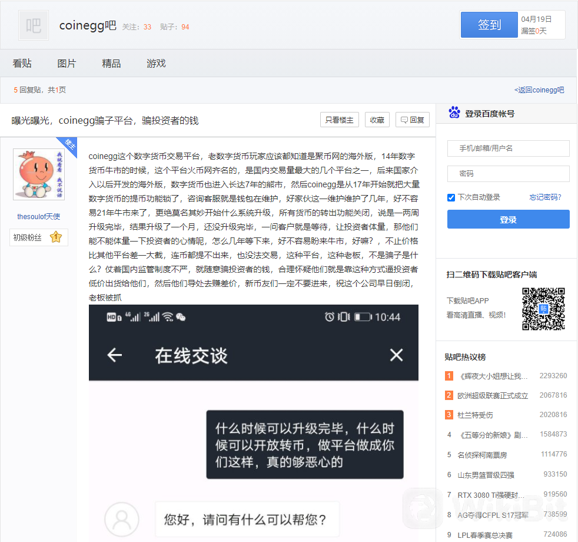The image size is (578, 542).
Task: Click the coinegg吧 forum title
Action: point(88,25)
